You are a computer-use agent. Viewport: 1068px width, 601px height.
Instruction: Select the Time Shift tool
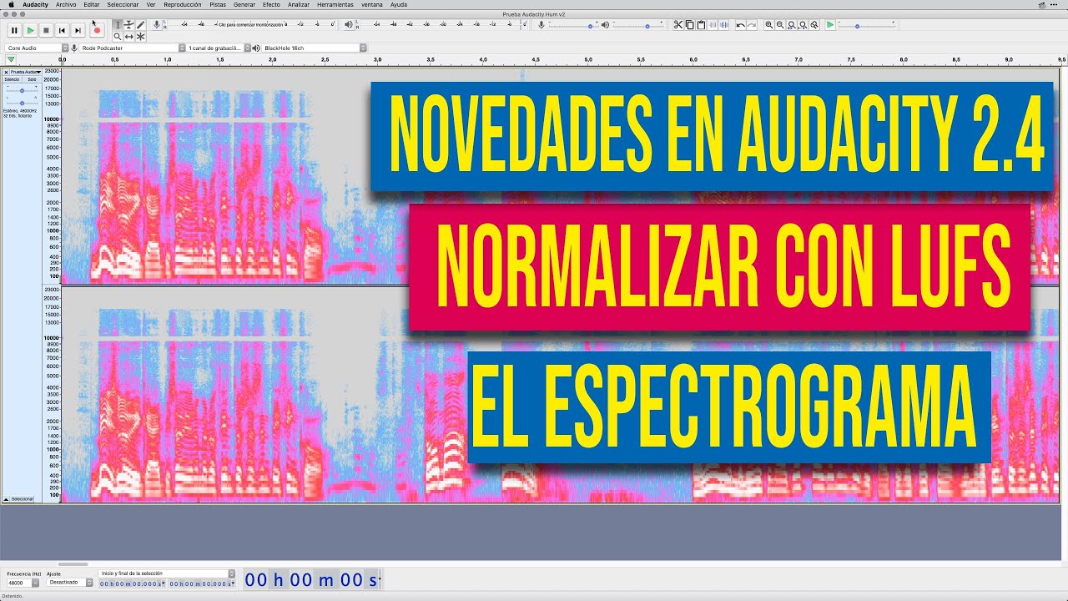(128, 37)
